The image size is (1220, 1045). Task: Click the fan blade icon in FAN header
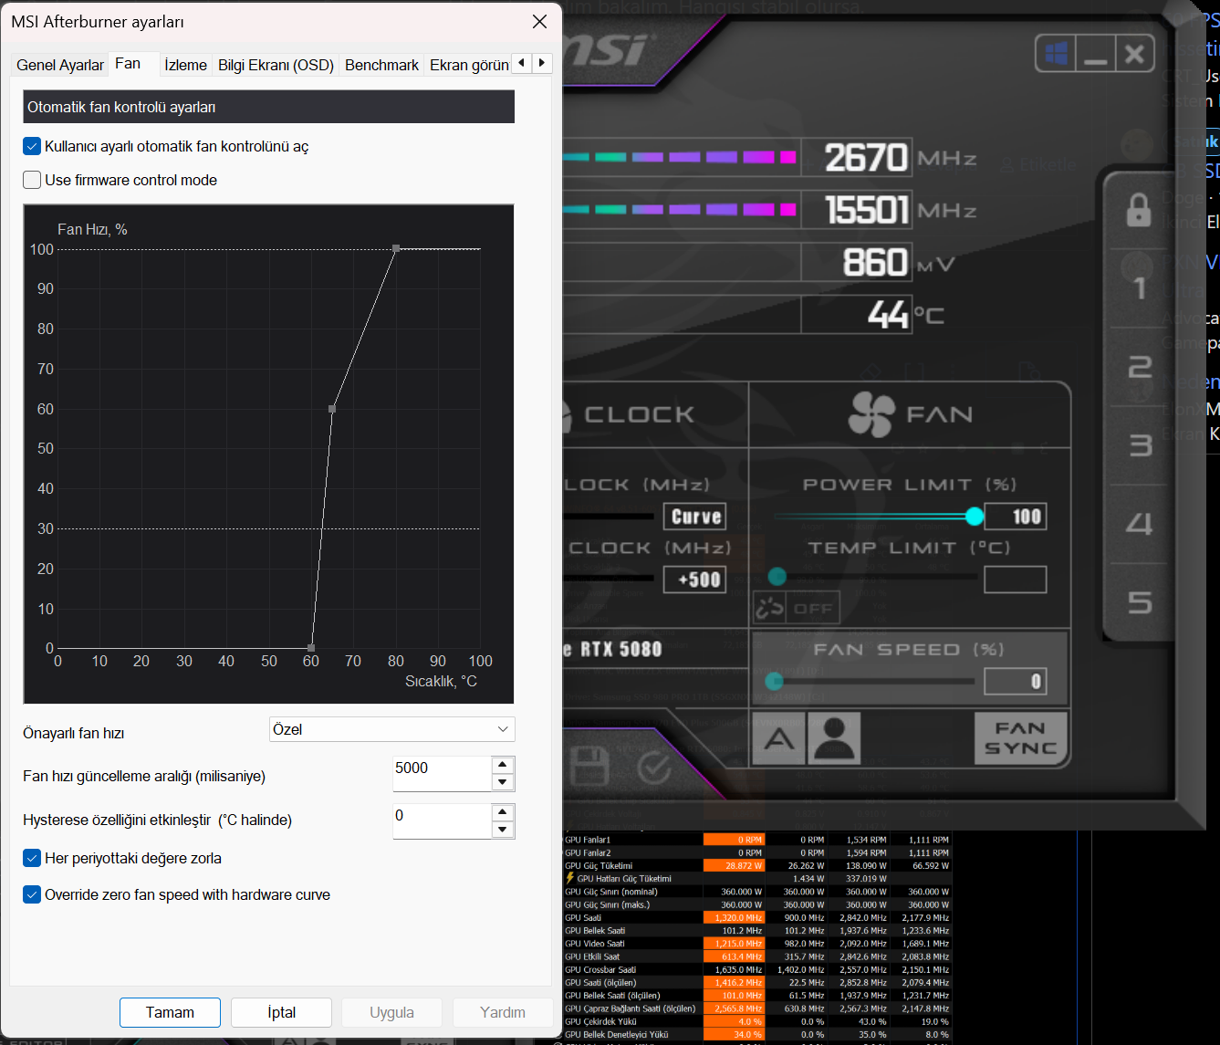tap(871, 414)
